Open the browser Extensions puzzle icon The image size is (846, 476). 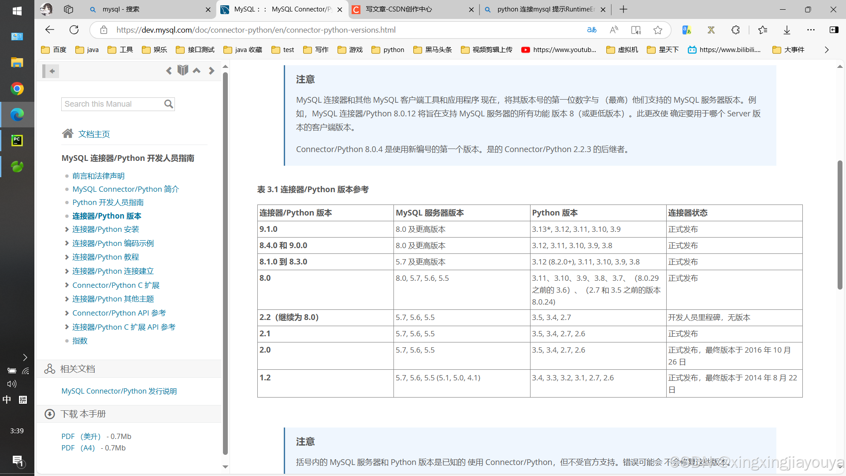[735, 30]
